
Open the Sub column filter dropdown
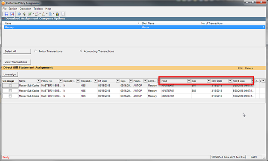(209, 81)
